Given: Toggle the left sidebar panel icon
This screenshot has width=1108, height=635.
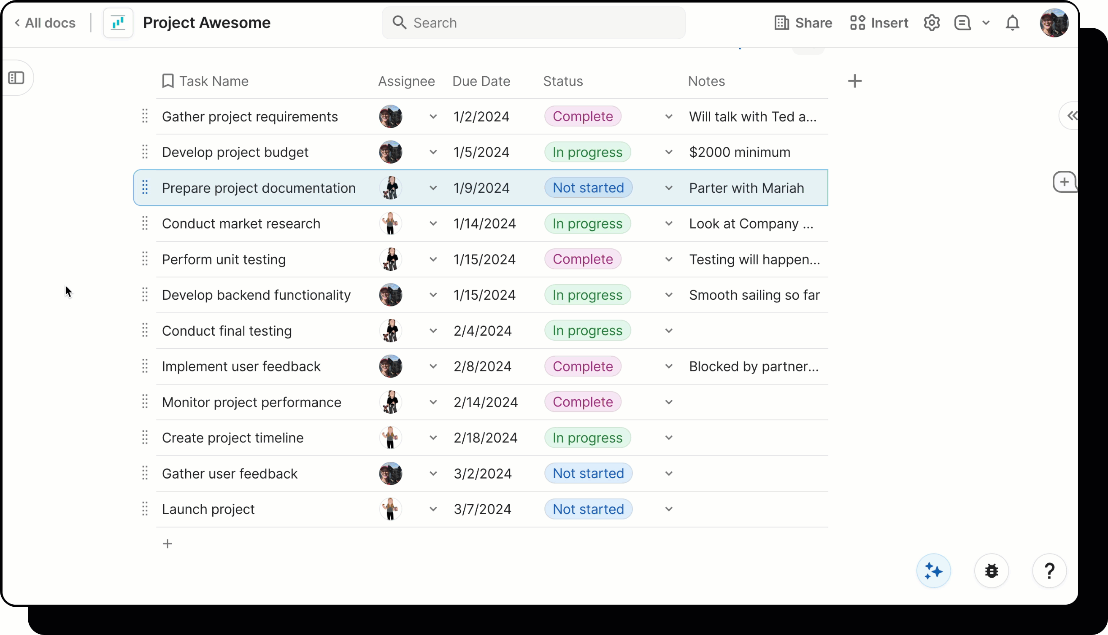Looking at the screenshot, I should (16, 78).
